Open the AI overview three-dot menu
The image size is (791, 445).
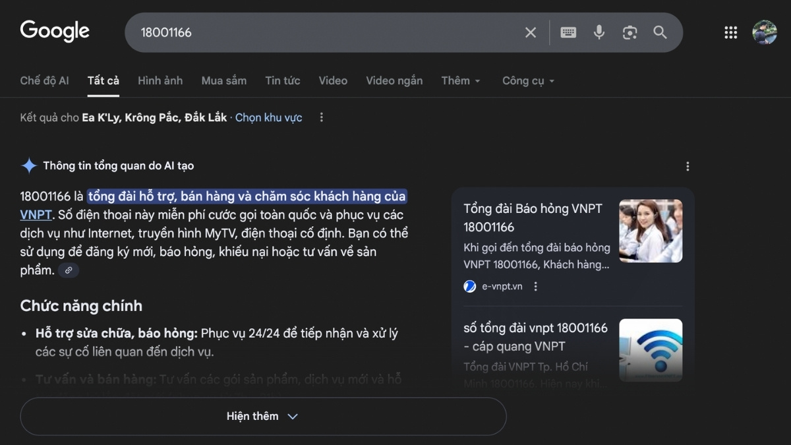pyautogui.click(x=688, y=166)
